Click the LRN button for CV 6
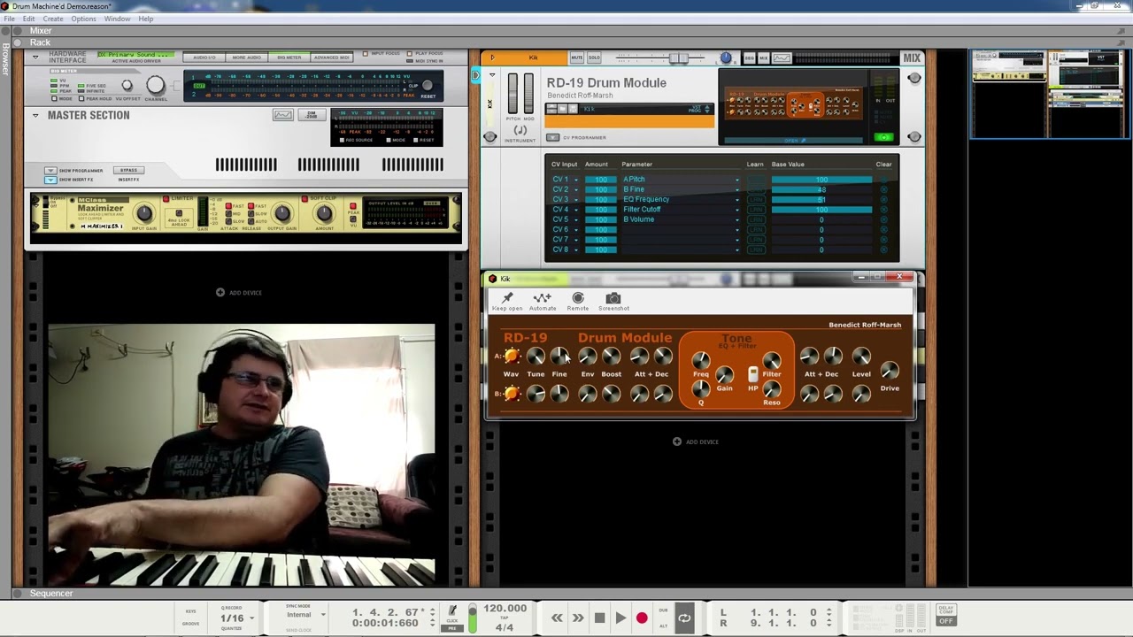 (x=755, y=229)
